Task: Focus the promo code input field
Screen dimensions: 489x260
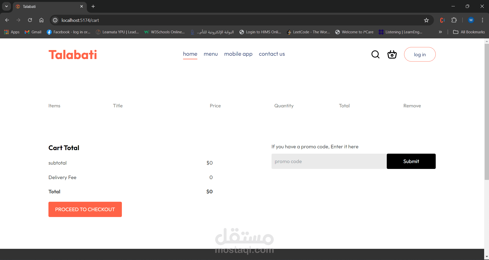Action: [x=329, y=161]
